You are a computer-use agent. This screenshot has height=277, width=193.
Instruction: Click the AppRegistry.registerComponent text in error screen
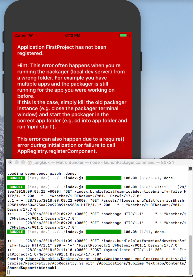(57, 151)
